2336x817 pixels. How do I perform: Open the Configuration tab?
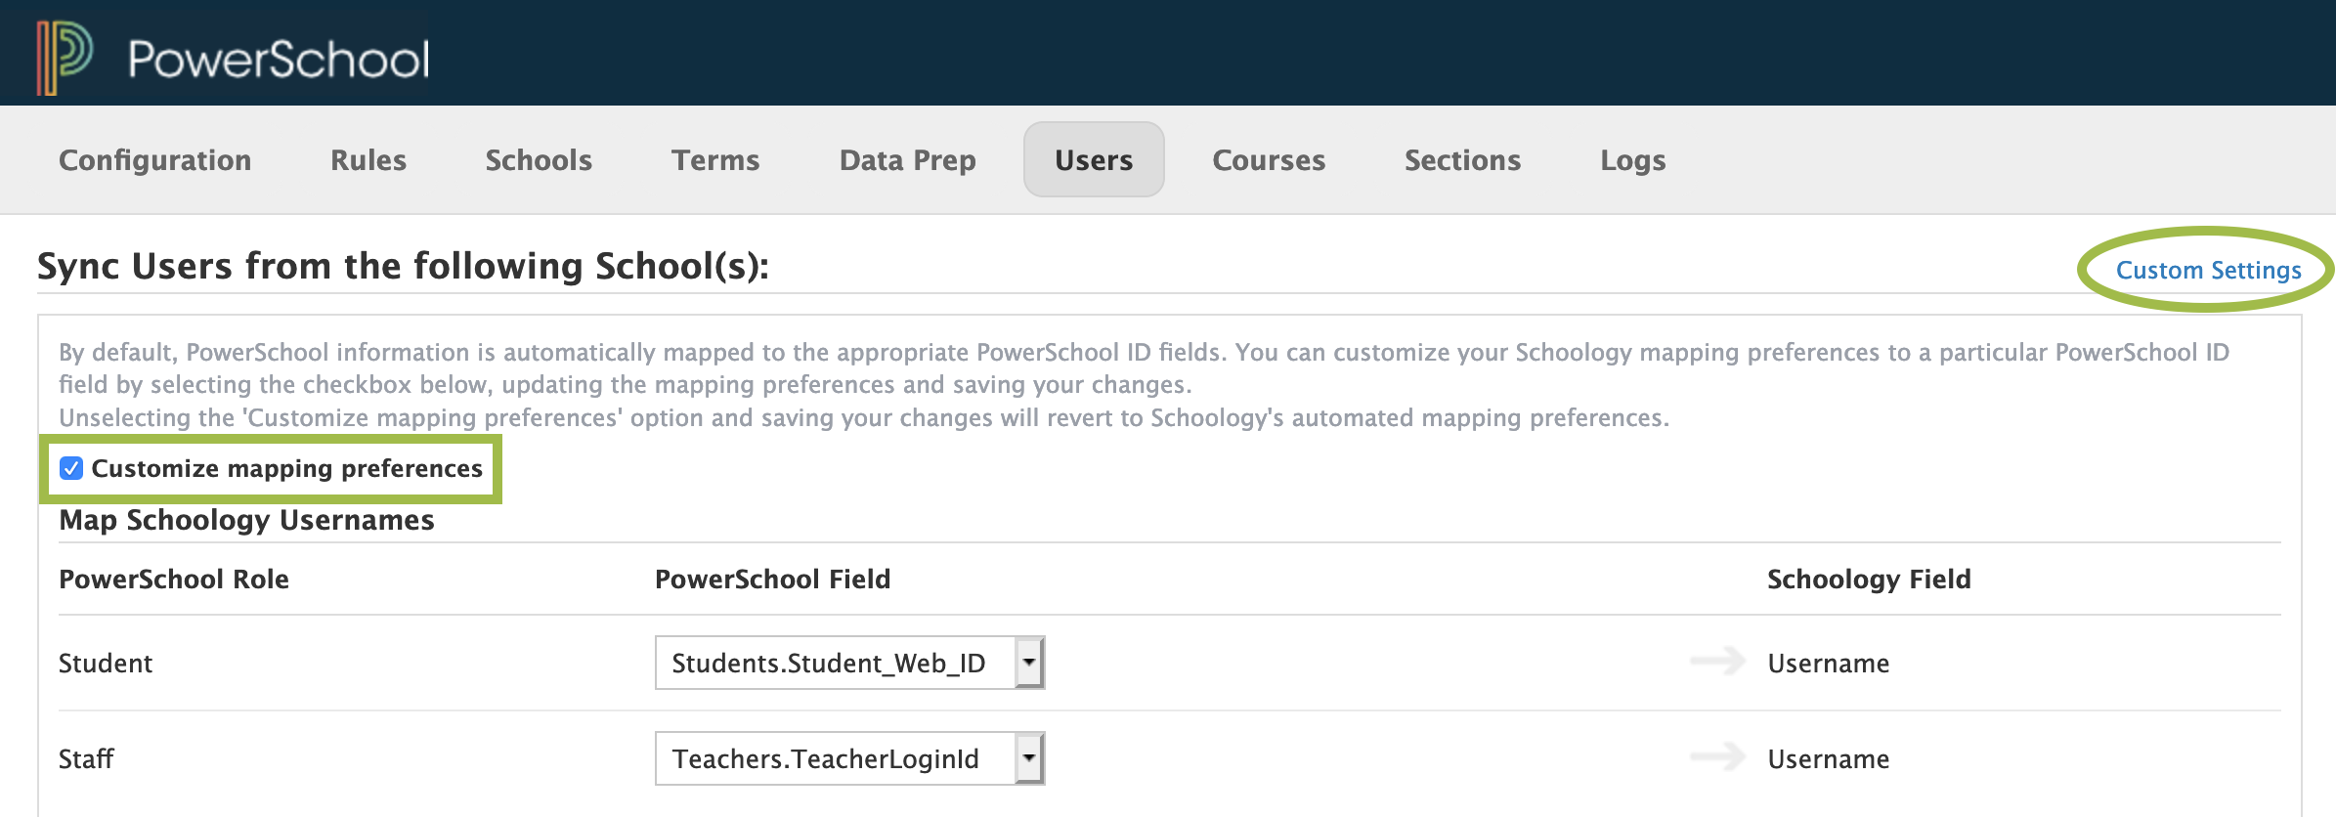(154, 160)
